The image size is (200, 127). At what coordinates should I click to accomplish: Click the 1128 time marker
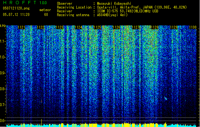tap(155, 27)
